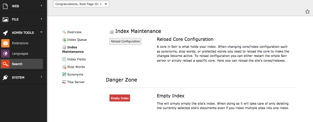Viewport: 313px width, 122px height.
Task: Expand the FILE section chevron
Action: 42,19
